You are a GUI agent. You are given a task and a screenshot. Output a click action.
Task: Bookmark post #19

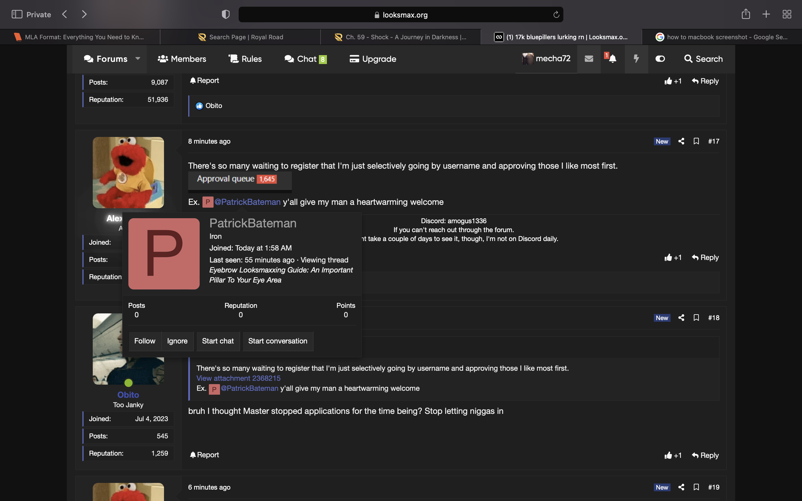pos(696,487)
